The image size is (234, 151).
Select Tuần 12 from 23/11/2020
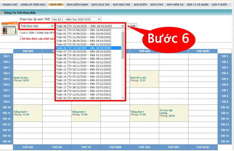tap(84, 69)
